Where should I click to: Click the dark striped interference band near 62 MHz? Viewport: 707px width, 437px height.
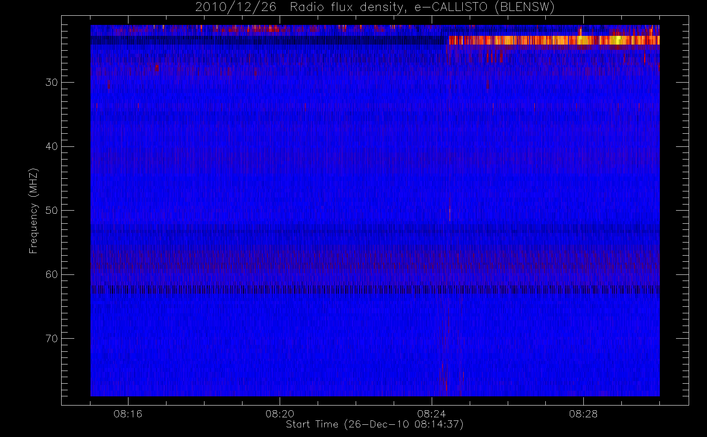[375, 289]
